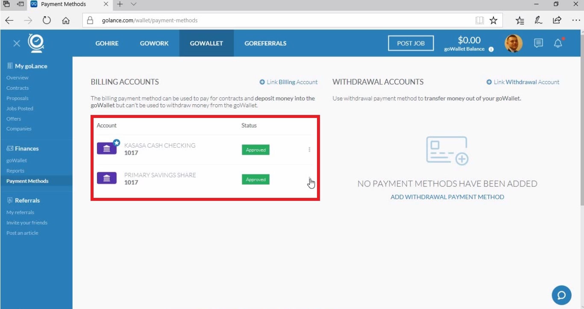The height and width of the screenshot is (309, 584).
Task: Open Companies in the sidebar
Action: (x=19, y=129)
